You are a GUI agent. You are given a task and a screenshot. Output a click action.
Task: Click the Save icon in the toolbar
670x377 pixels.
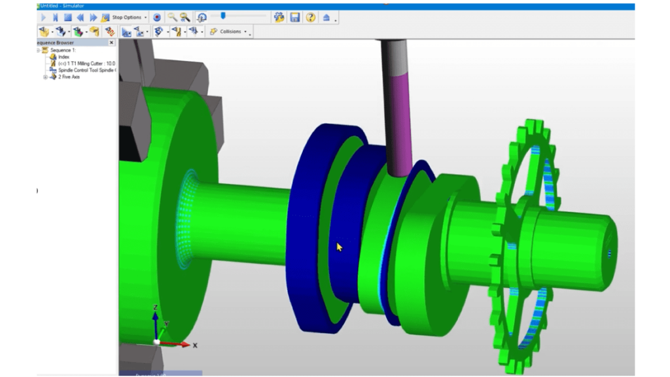(x=294, y=16)
